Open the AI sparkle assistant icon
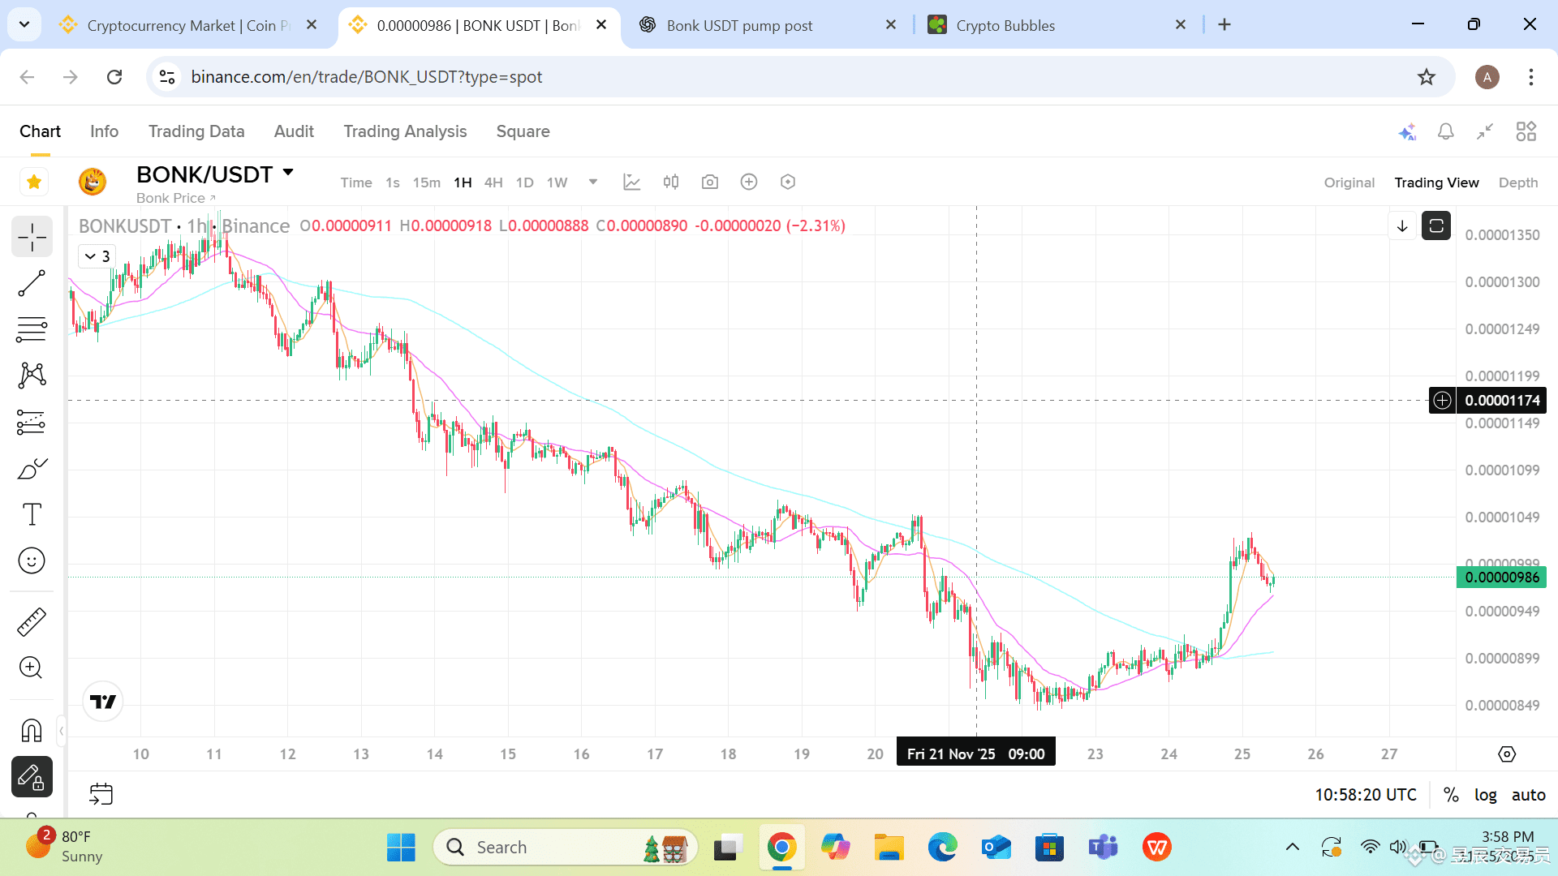The width and height of the screenshot is (1558, 876). click(1407, 131)
